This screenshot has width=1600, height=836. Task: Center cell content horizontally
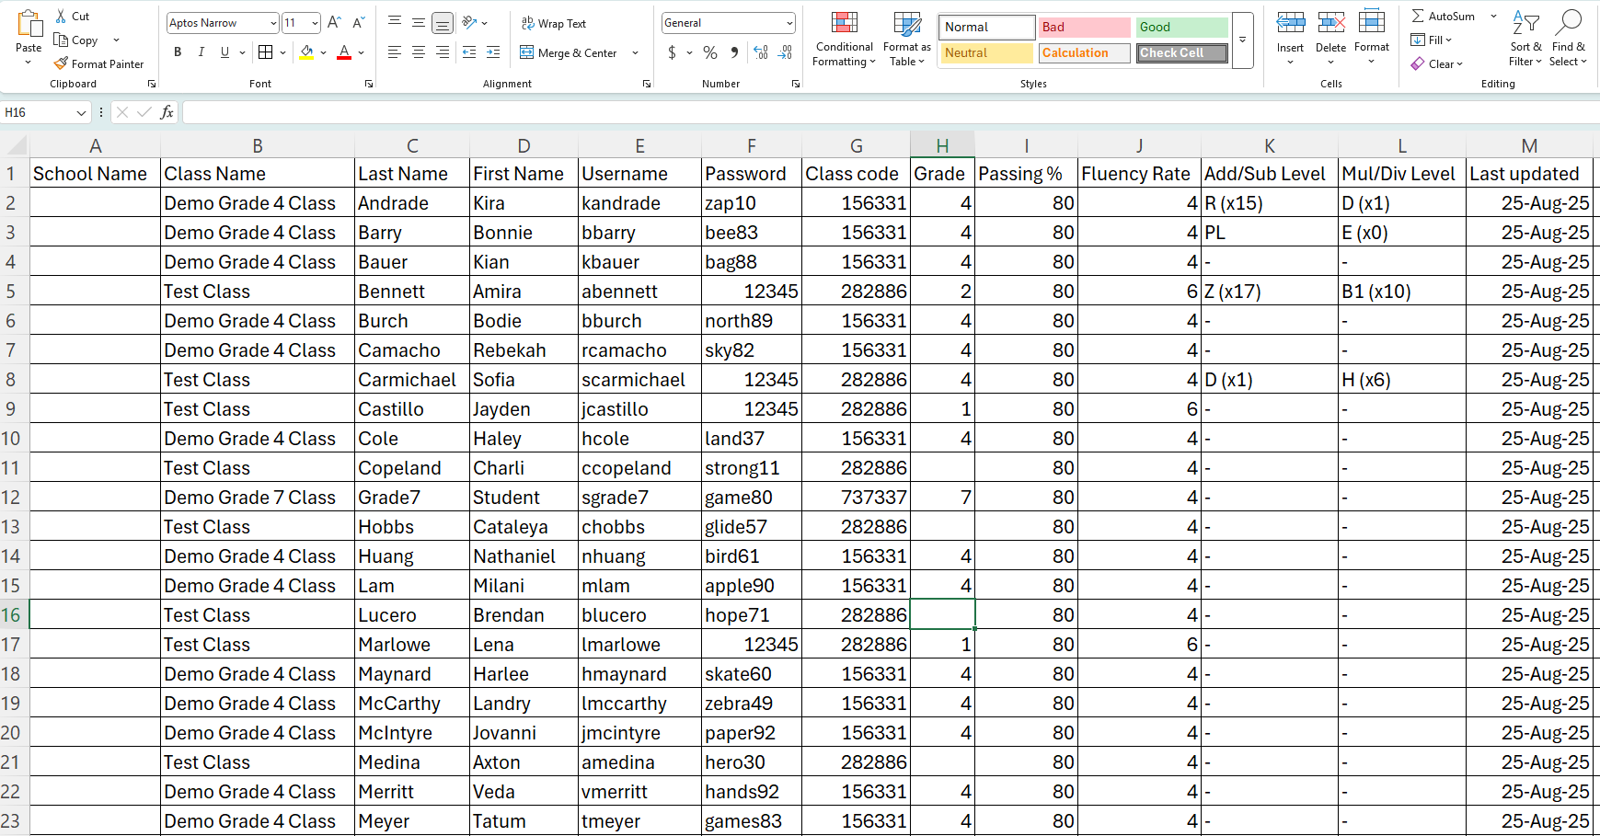[x=419, y=52]
